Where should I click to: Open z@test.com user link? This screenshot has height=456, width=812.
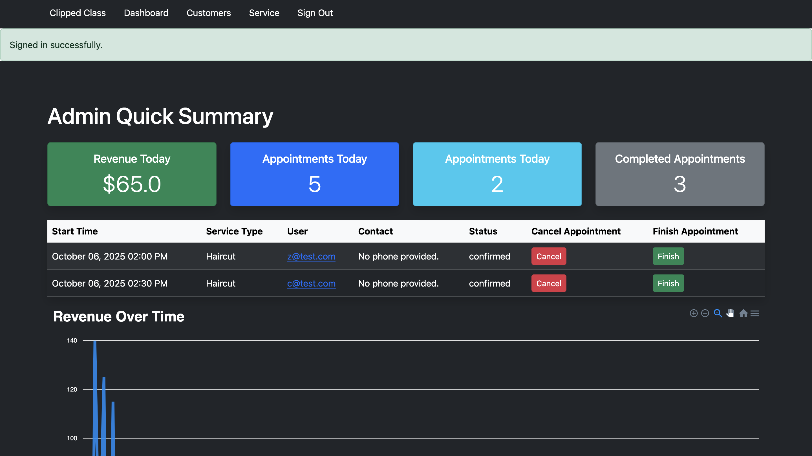pyautogui.click(x=311, y=256)
